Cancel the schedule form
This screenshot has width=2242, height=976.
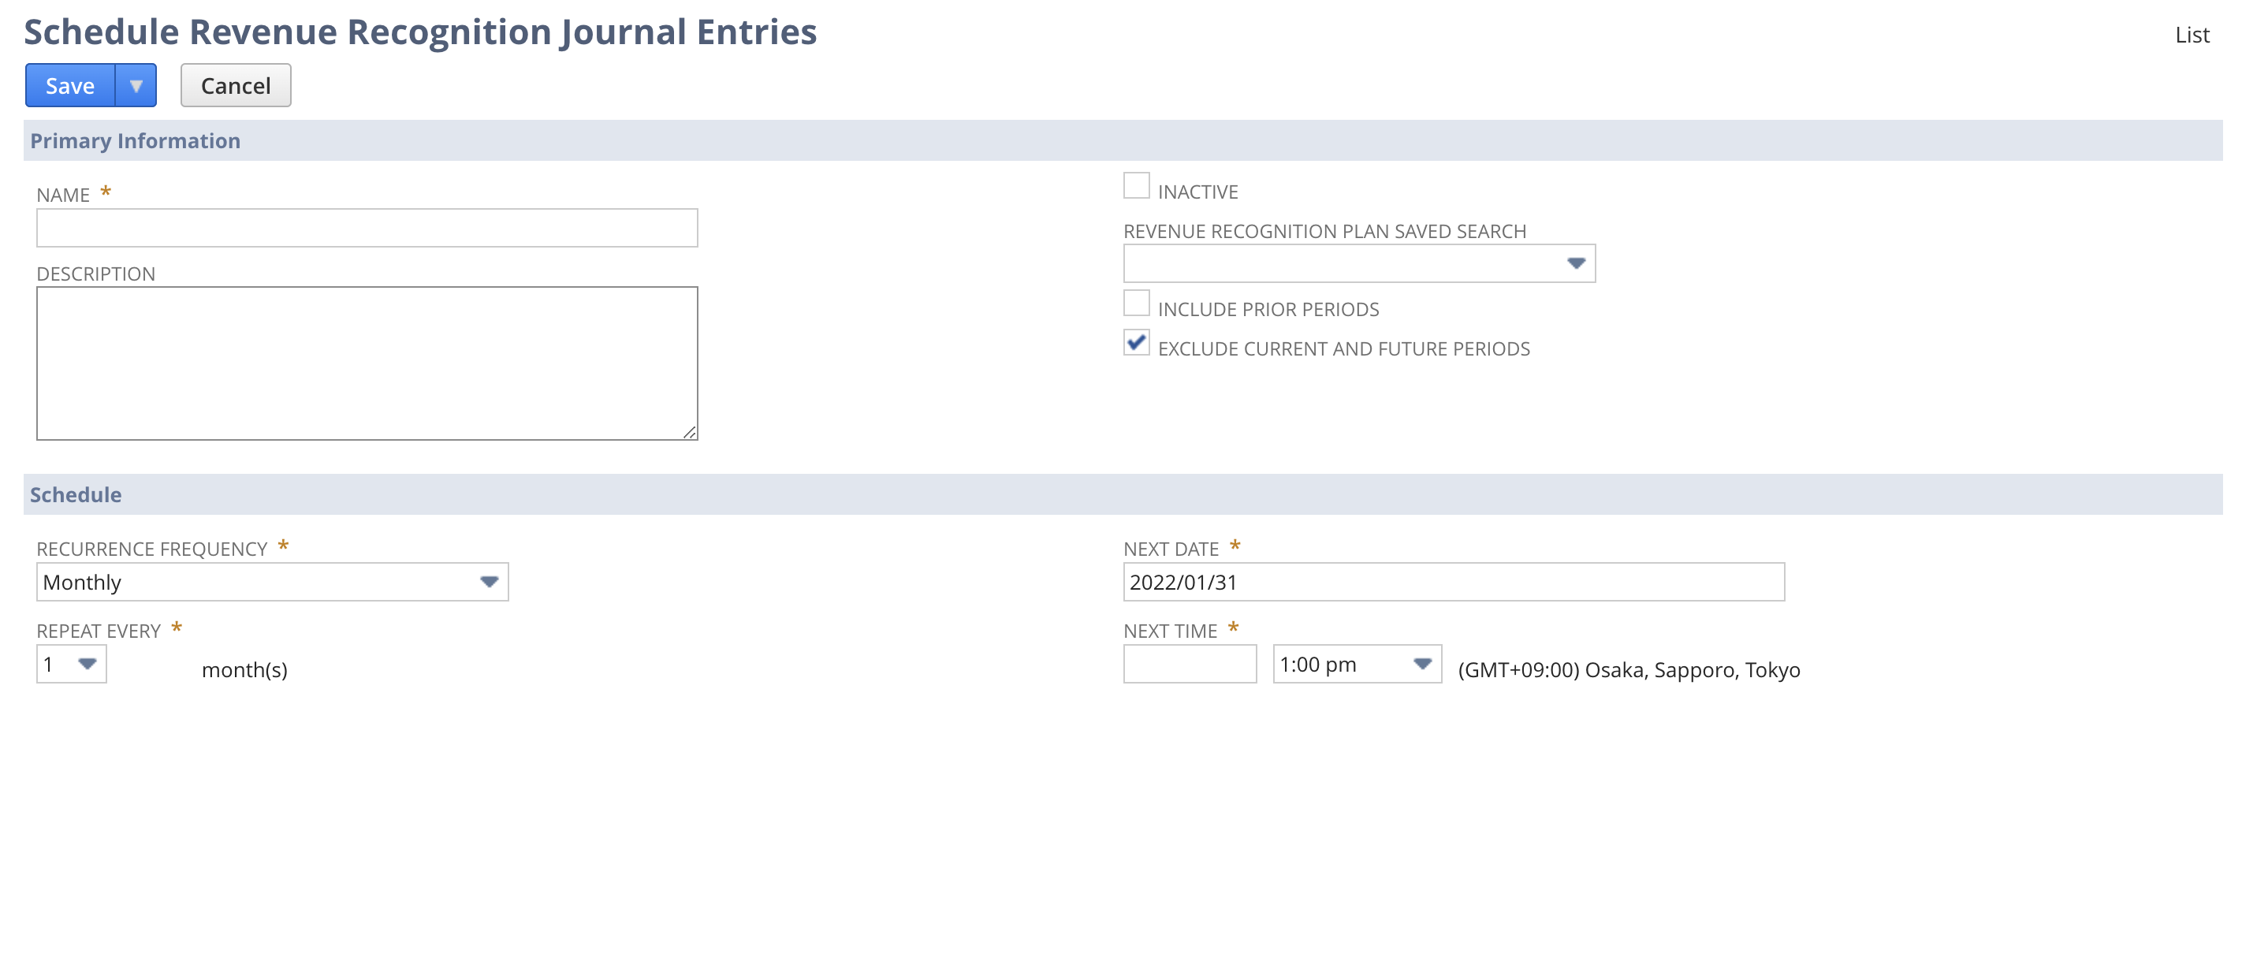click(235, 84)
